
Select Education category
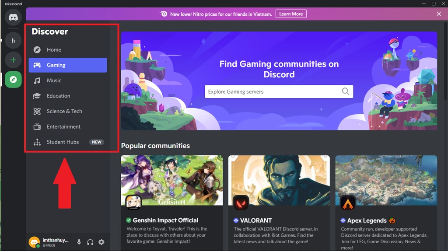click(68, 96)
